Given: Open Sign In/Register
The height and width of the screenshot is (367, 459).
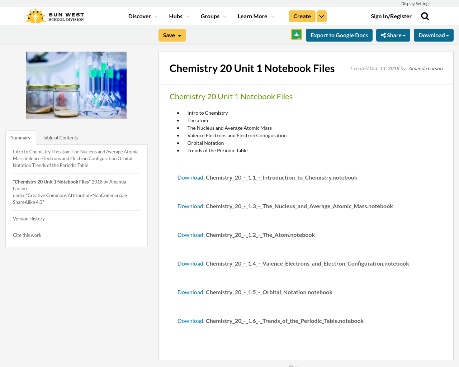Looking at the screenshot, I should tap(391, 16).
